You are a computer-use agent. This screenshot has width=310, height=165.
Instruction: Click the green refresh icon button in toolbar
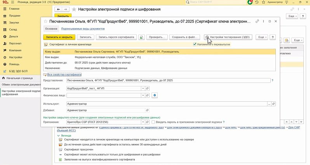coord(141,37)
